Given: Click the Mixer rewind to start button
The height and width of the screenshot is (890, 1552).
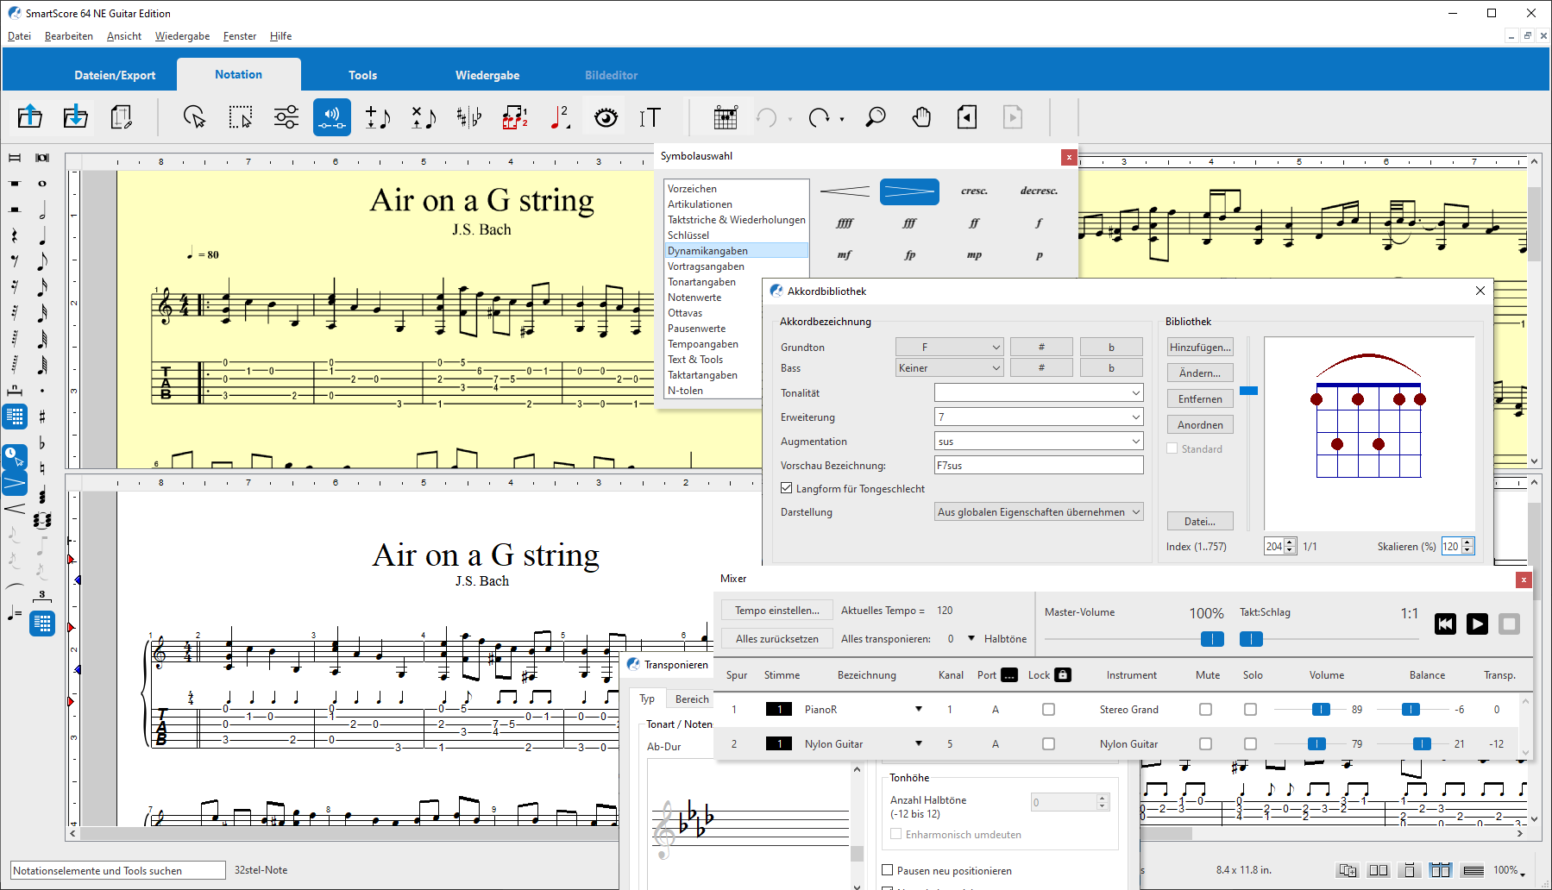Looking at the screenshot, I should 1445,624.
